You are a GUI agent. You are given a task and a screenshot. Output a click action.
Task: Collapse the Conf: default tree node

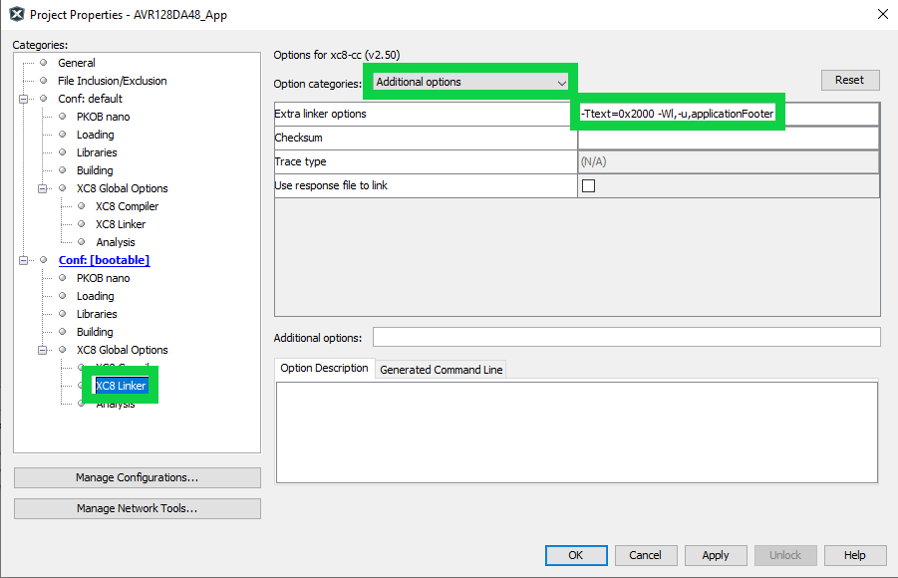click(x=23, y=99)
